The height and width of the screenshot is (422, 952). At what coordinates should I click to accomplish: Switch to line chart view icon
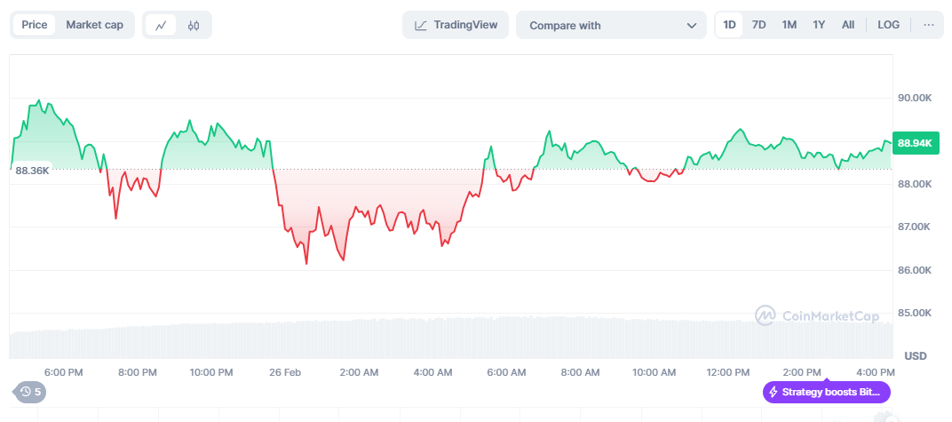point(161,25)
